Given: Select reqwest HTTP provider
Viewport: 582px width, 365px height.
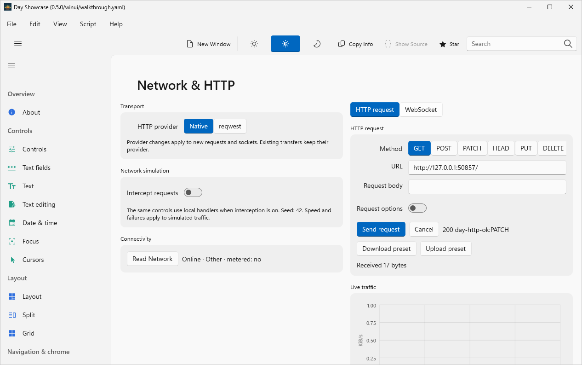Looking at the screenshot, I should [230, 126].
